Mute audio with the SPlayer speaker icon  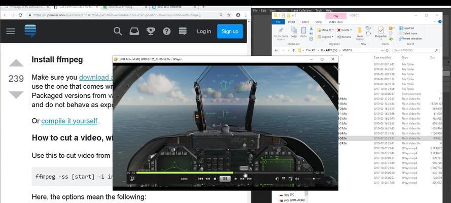tap(297, 179)
